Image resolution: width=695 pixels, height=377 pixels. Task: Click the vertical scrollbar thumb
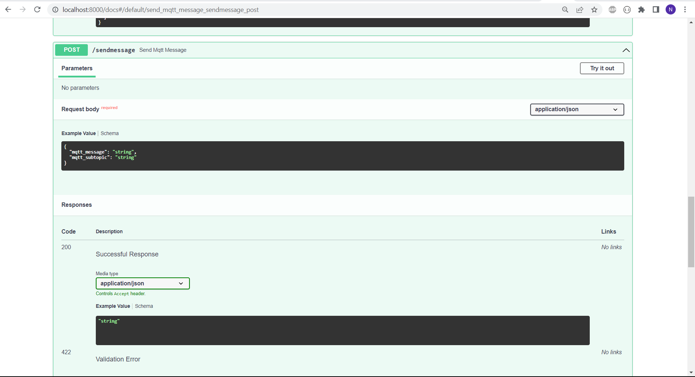pyautogui.click(x=691, y=232)
